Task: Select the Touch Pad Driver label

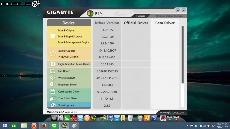Action: 68,98
